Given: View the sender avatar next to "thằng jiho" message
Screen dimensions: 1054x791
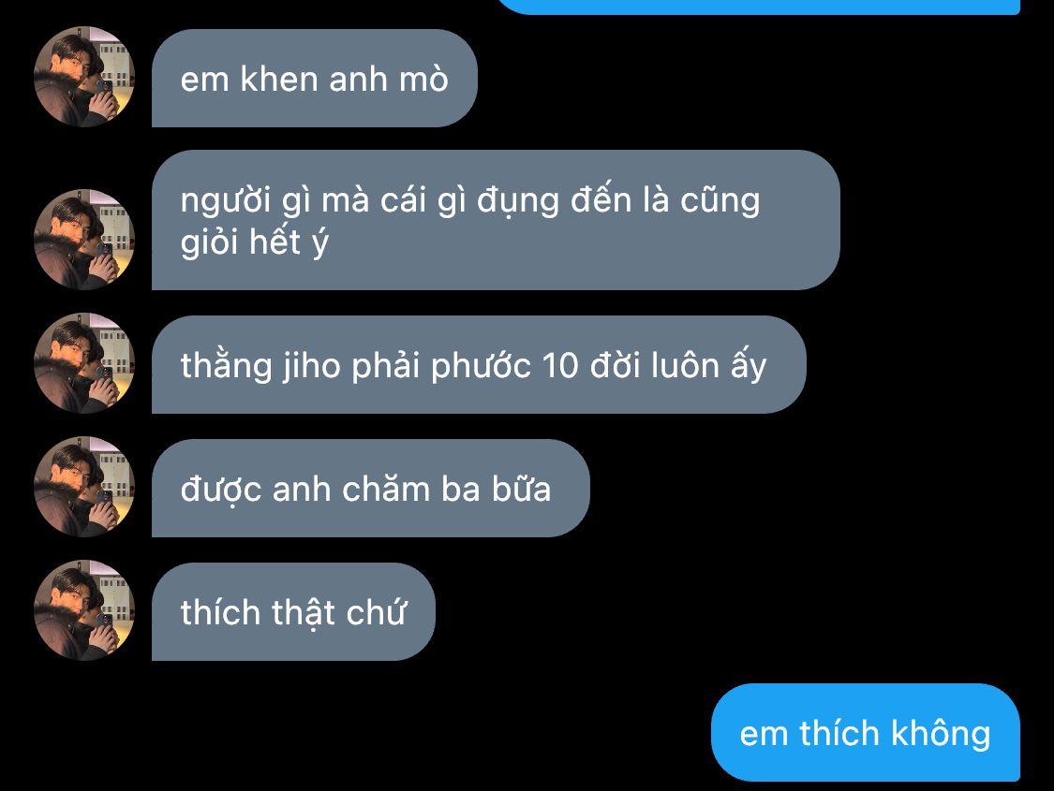Looking at the screenshot, I should click(84, 363).
